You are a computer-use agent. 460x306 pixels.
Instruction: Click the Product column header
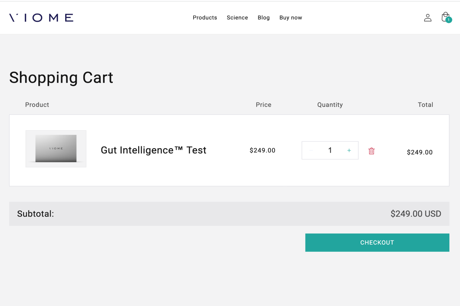pyautogui.click(x=37, y=105)
